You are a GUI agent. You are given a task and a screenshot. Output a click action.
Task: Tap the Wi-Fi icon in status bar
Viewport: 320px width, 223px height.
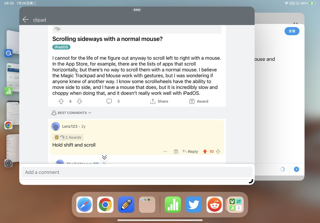pyautogui.click(x=286, y=3)
